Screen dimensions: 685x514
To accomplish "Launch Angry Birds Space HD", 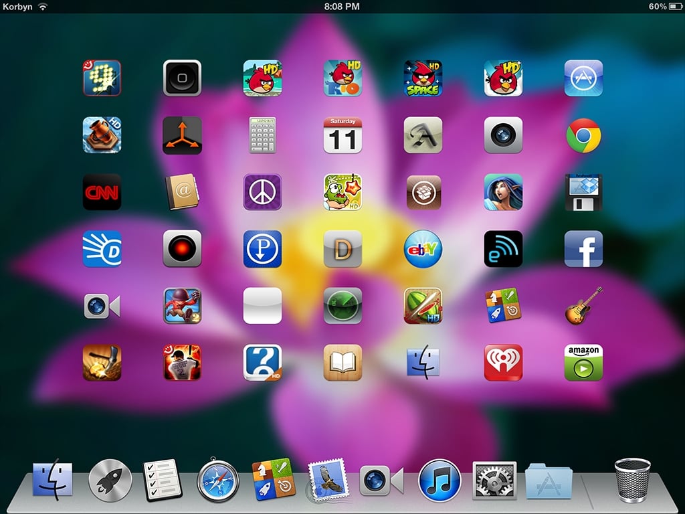I will [x=423, y=78].
